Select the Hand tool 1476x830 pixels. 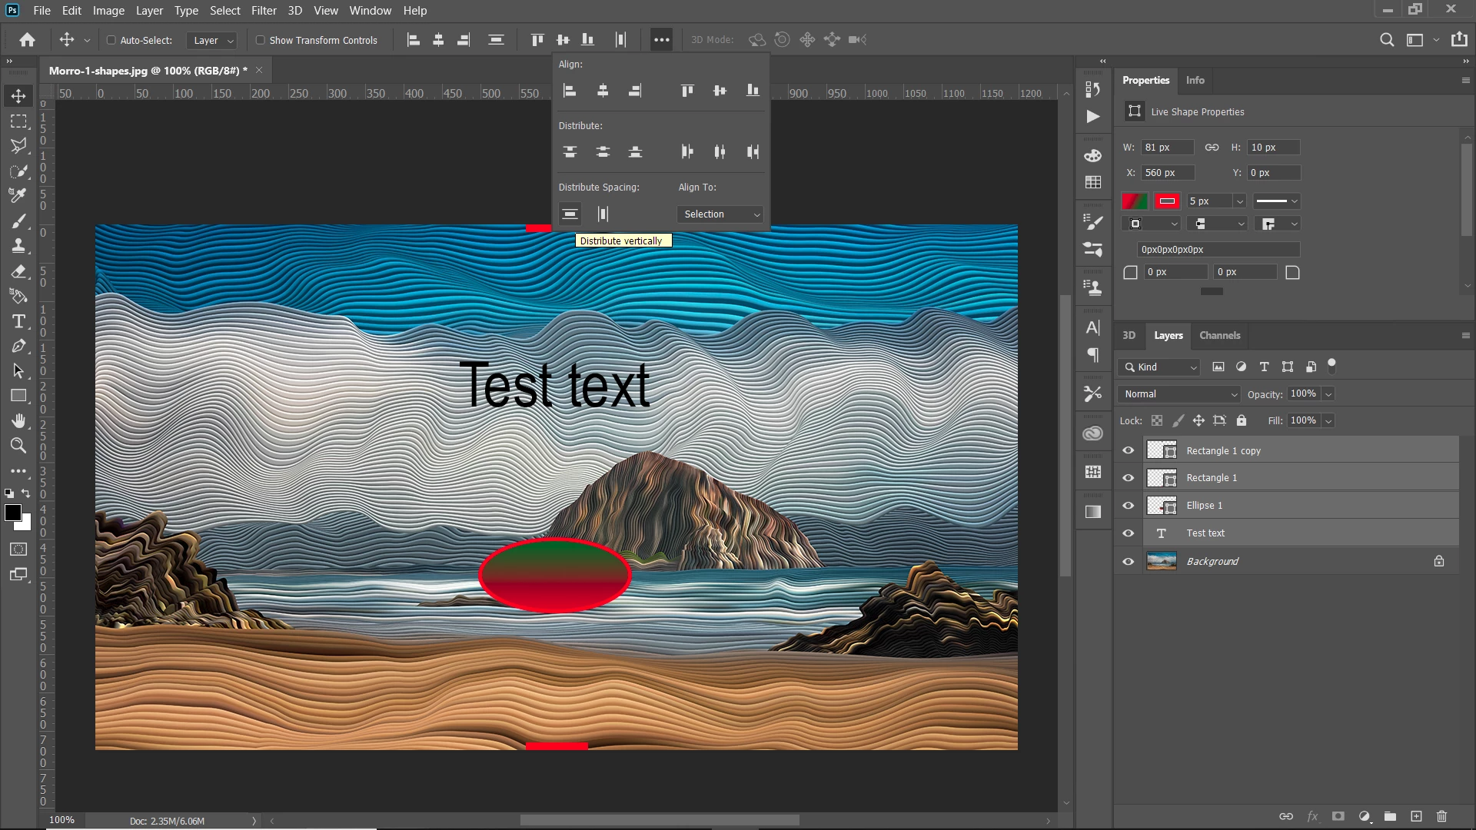coord(18,420)
